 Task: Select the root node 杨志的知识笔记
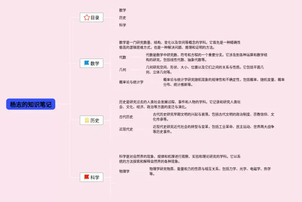pyautogui.click(x=31, y=104)
